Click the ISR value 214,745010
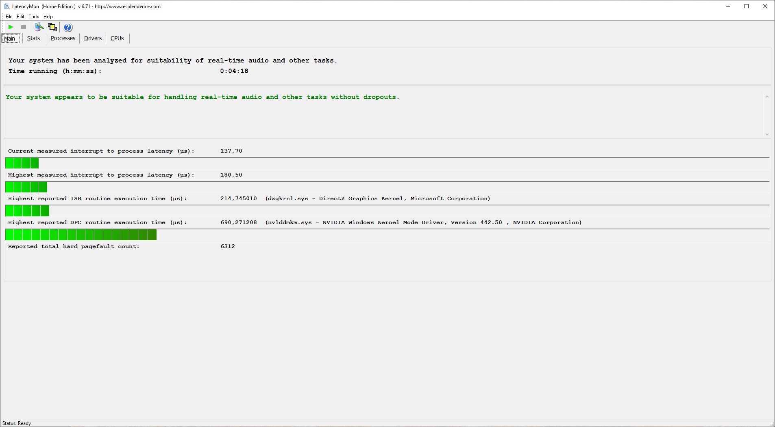This screenshot has width=775, height=427. click(239, 198)
